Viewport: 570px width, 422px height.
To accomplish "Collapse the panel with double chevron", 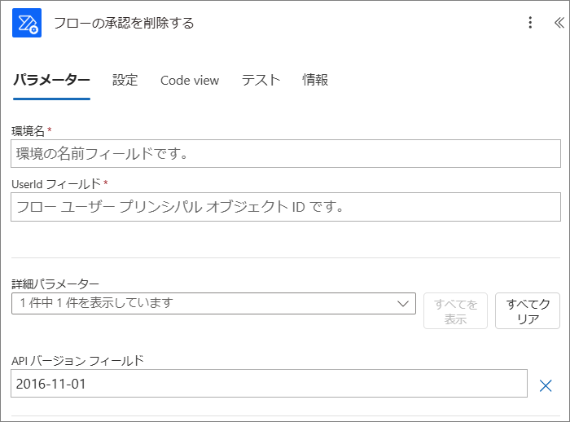I will click(x=559, y=23).
